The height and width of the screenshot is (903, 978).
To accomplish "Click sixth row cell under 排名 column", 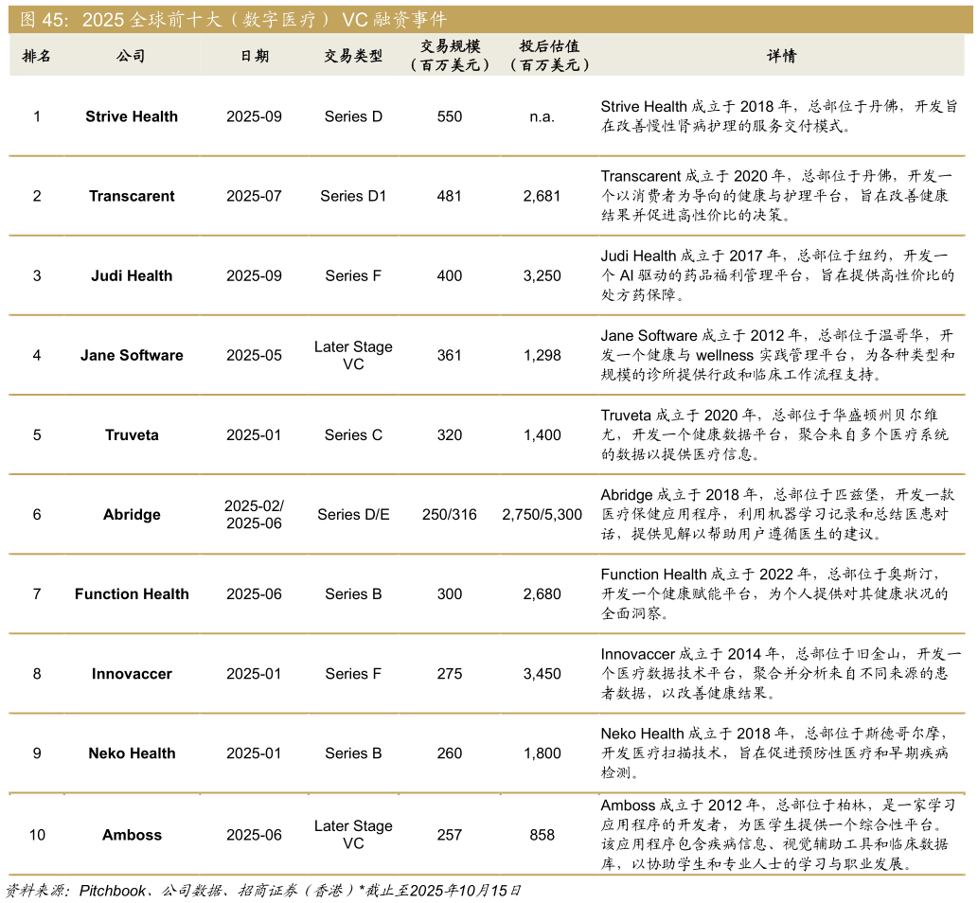I will tap(37, 513).
